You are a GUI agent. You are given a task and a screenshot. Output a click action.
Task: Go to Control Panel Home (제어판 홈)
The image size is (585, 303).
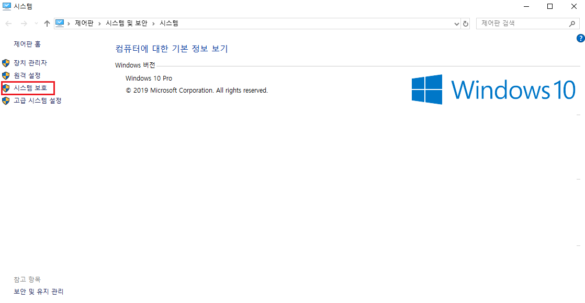(27, 44)
